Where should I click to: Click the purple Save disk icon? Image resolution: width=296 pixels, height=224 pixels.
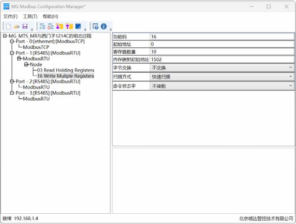tap(25, 26)
